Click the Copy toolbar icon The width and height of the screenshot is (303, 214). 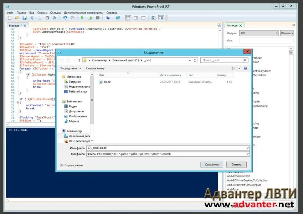(40, 18)
